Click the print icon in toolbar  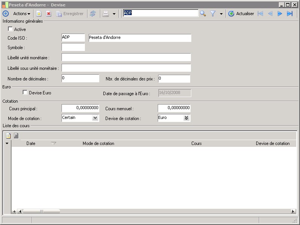106,14
